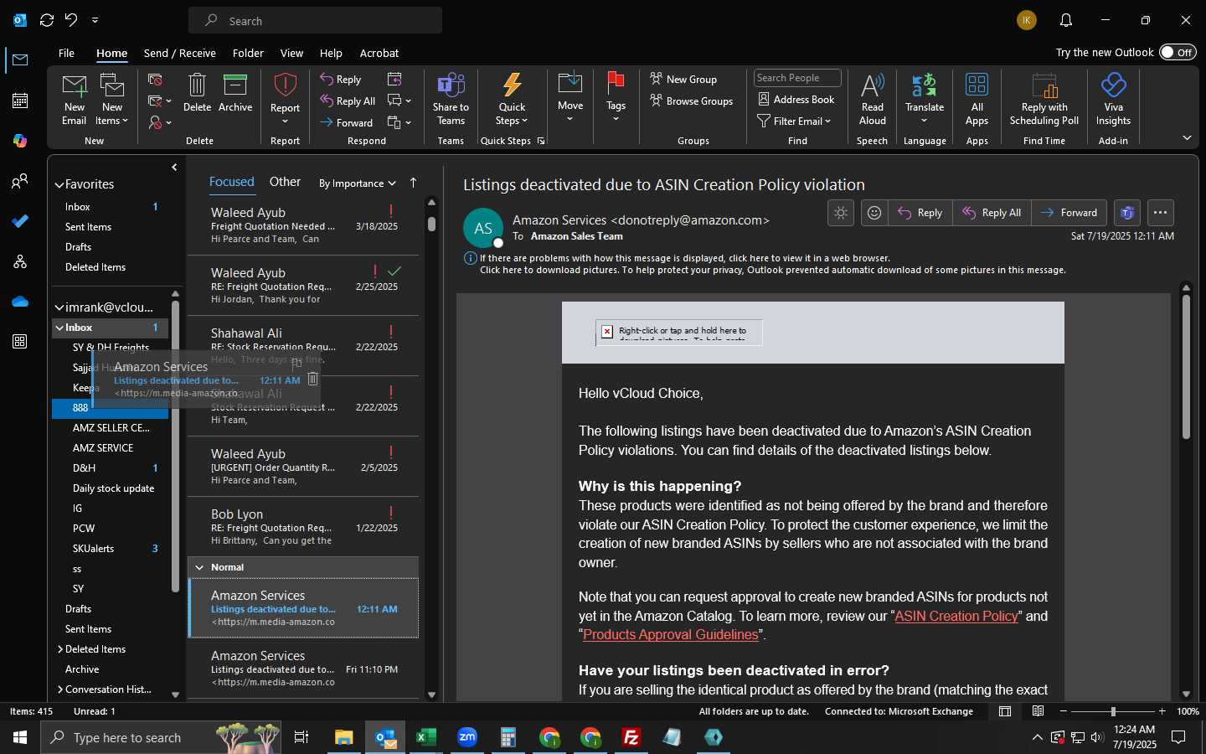Click notification bell icon

click(1066, 20)
